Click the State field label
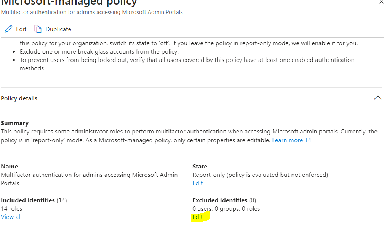This screenshot has height=227, width=384. coord(200,167)
